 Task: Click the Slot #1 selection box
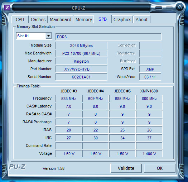tap(34, 36)
